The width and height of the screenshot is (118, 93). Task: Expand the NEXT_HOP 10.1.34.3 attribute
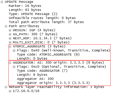[x=10, y=39]
